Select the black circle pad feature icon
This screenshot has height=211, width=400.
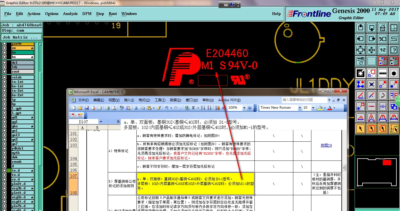coord(394,73)
